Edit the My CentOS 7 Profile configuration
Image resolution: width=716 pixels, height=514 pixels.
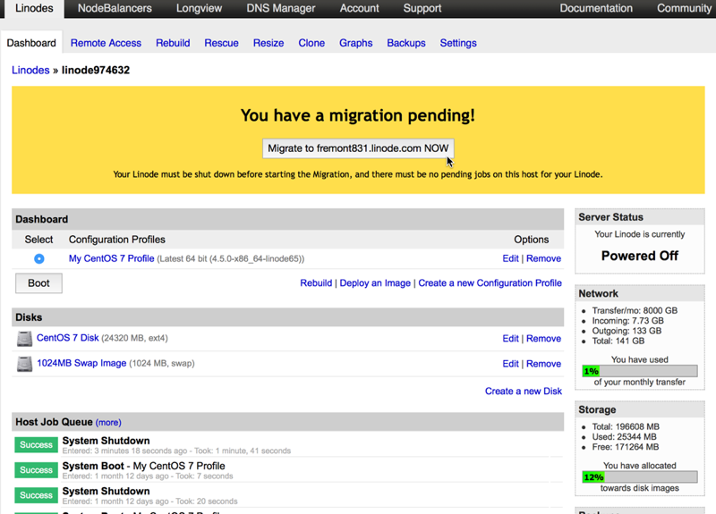(x=510, y=258)
